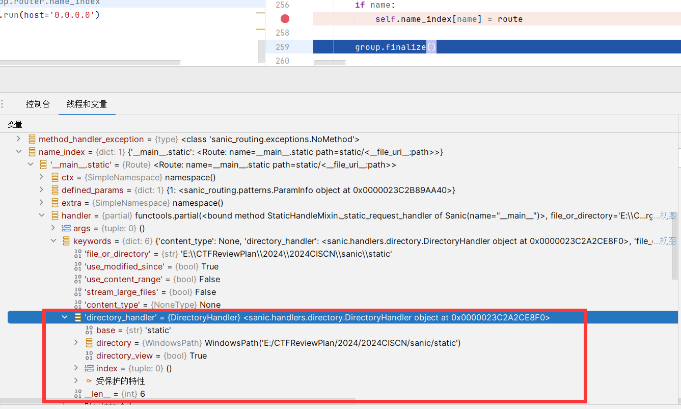
Task: Click the list icon beside args
Action: tap(66, 228)
